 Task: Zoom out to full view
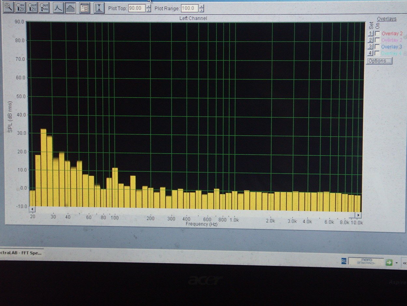pos(44,7)
